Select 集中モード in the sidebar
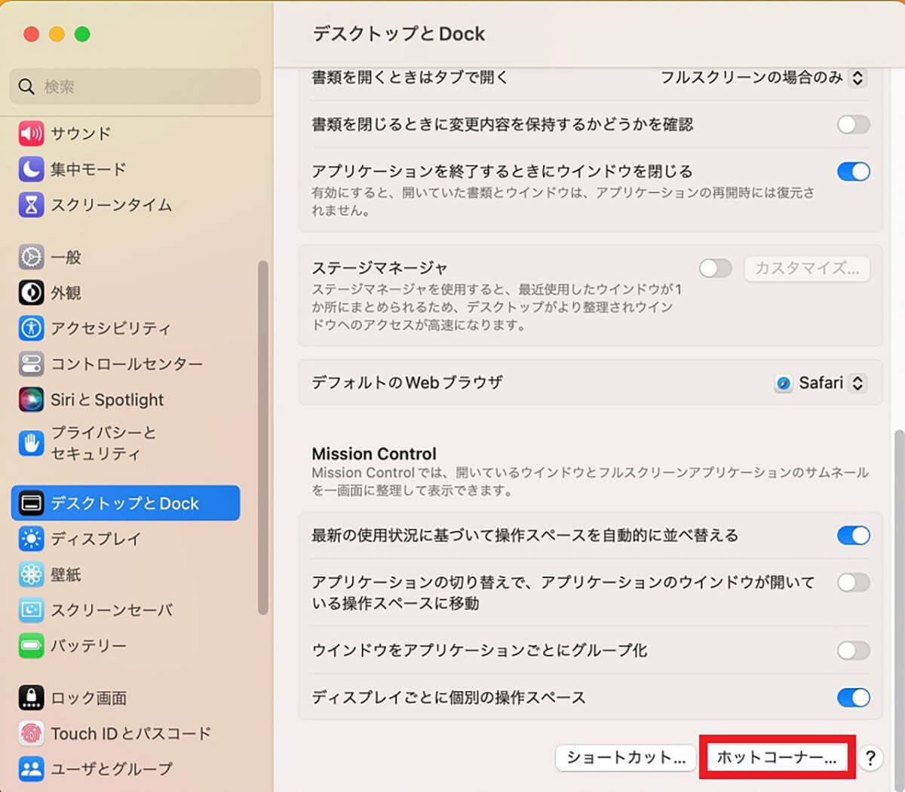Viewport: 905px width, 792px height. (x=126, y=169)
